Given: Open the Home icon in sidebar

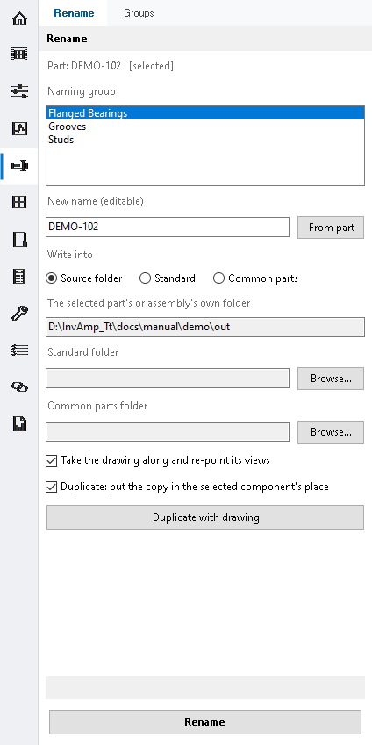Looking at the screenshot, I should [x=19, y=19].
